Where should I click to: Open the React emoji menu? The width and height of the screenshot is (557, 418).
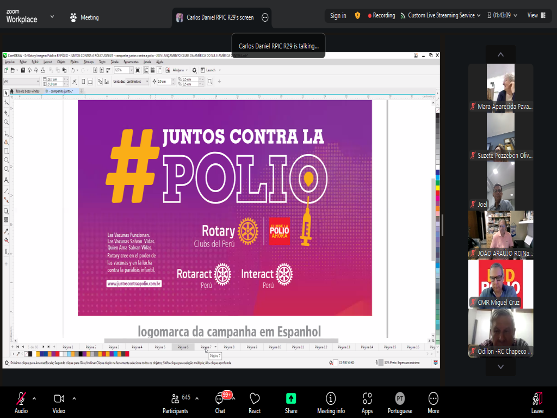255,402
